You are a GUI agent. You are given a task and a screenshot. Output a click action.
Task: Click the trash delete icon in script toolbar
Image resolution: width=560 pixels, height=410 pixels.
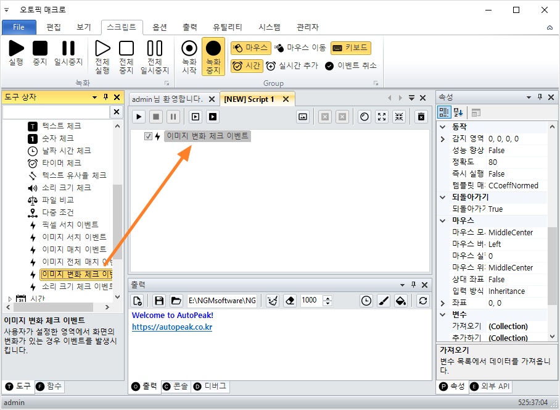pos(421,117)
